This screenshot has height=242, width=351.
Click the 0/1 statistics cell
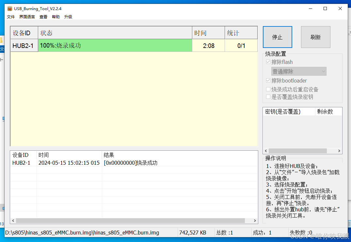click(x=241, y=46)
